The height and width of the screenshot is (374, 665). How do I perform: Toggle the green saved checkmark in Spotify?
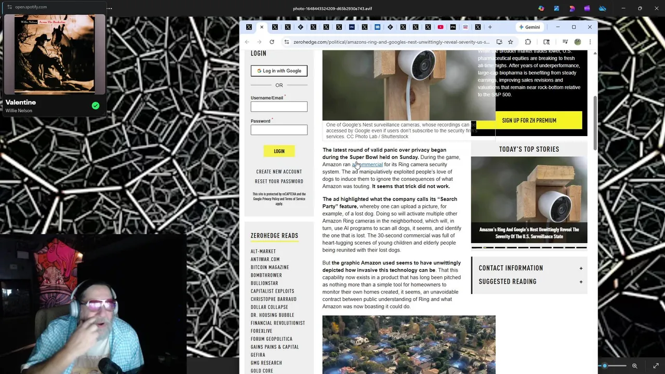96,105
